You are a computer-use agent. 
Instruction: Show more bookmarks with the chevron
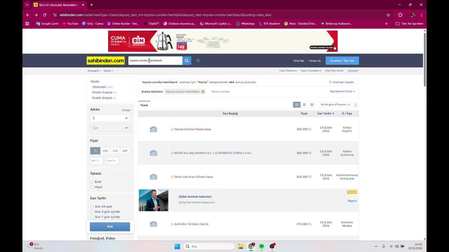[386, 24]
